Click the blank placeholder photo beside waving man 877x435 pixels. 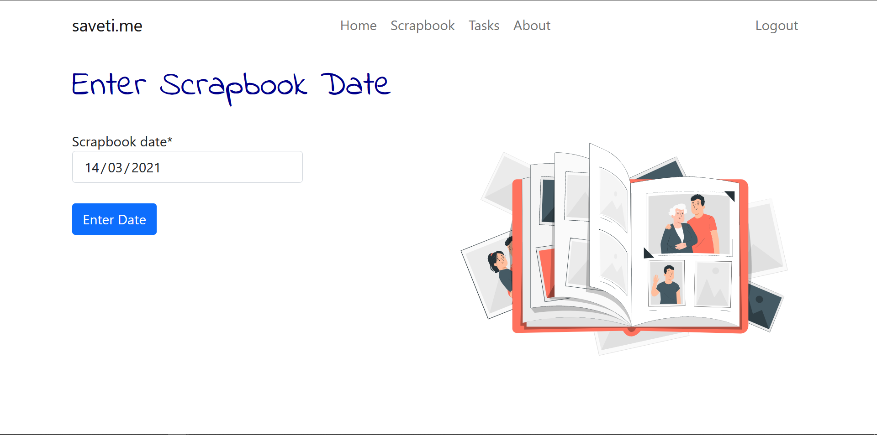point(713,284)
